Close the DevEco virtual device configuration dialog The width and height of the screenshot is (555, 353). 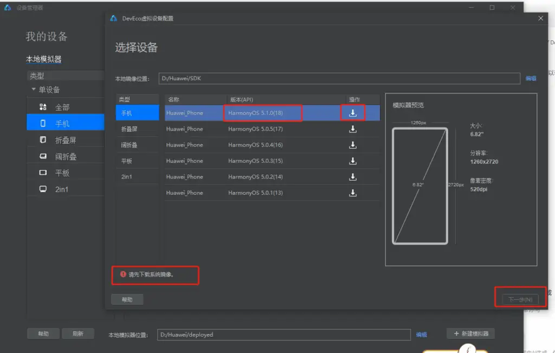coord(540,18)
